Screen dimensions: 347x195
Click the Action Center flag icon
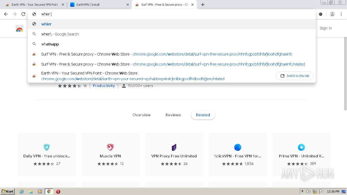(x=321, y=191)
